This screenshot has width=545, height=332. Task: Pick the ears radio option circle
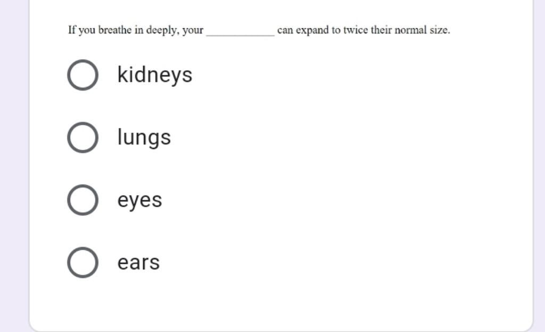(82, 263)
